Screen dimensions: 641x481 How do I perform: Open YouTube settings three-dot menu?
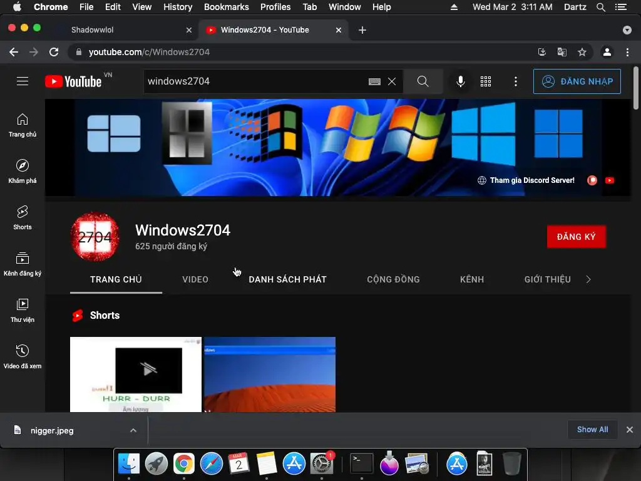[x=516, y=81]
